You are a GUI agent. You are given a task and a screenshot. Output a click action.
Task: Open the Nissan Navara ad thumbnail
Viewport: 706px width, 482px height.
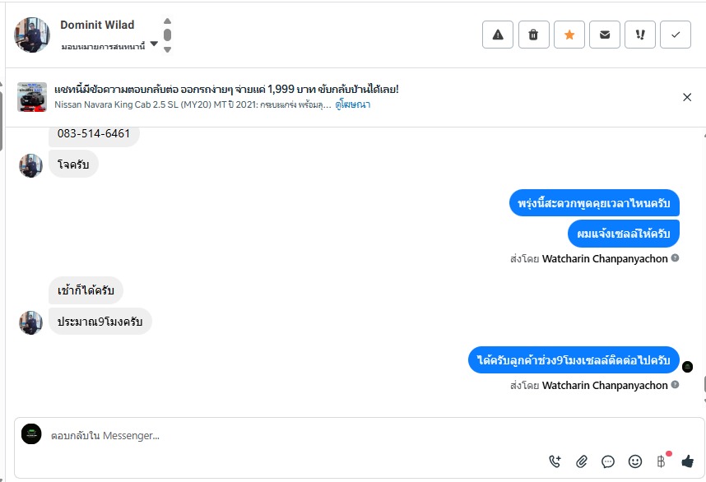point(32,97)
